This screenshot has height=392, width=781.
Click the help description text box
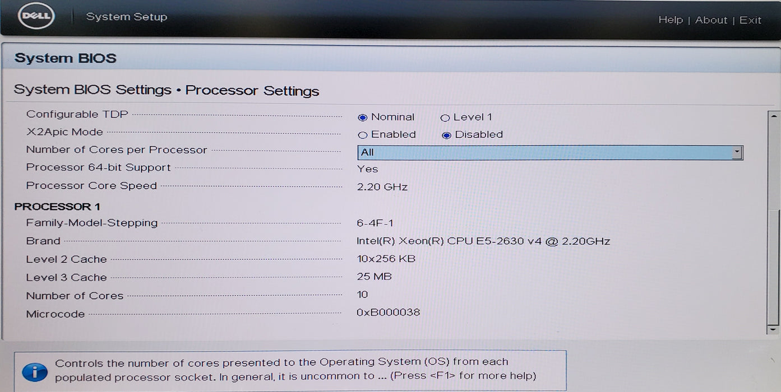pyautogui.click(x=290, y=370)
